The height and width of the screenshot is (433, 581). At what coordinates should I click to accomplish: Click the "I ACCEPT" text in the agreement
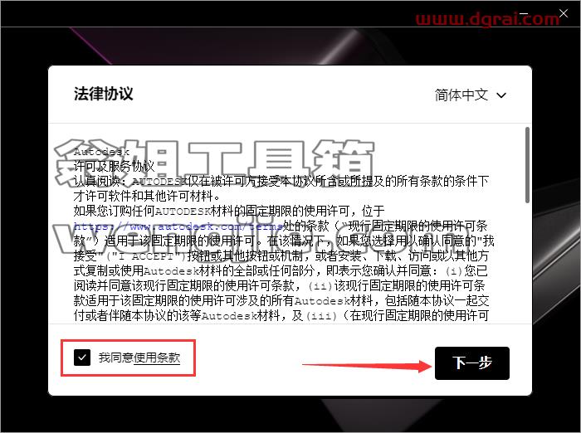(x=145, y=256)
